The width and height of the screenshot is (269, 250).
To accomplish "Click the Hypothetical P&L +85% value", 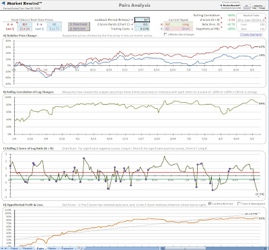I will point(231,29).
